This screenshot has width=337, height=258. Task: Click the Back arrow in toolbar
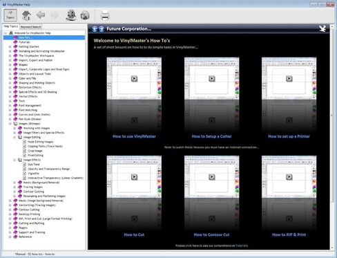point(41,15)
